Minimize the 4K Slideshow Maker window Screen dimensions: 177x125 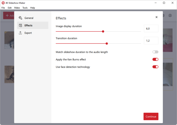click(156, 3)
